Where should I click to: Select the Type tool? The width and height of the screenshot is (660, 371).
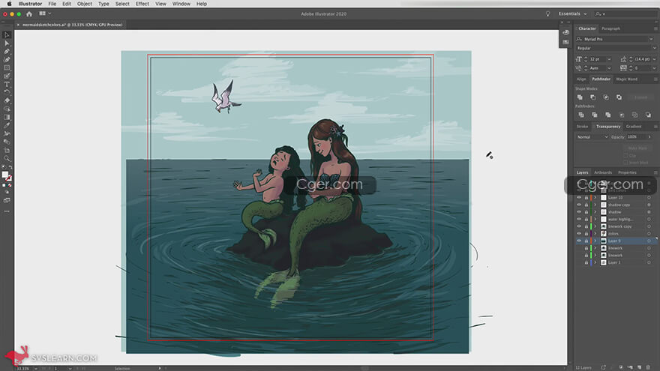pos(7,84)
